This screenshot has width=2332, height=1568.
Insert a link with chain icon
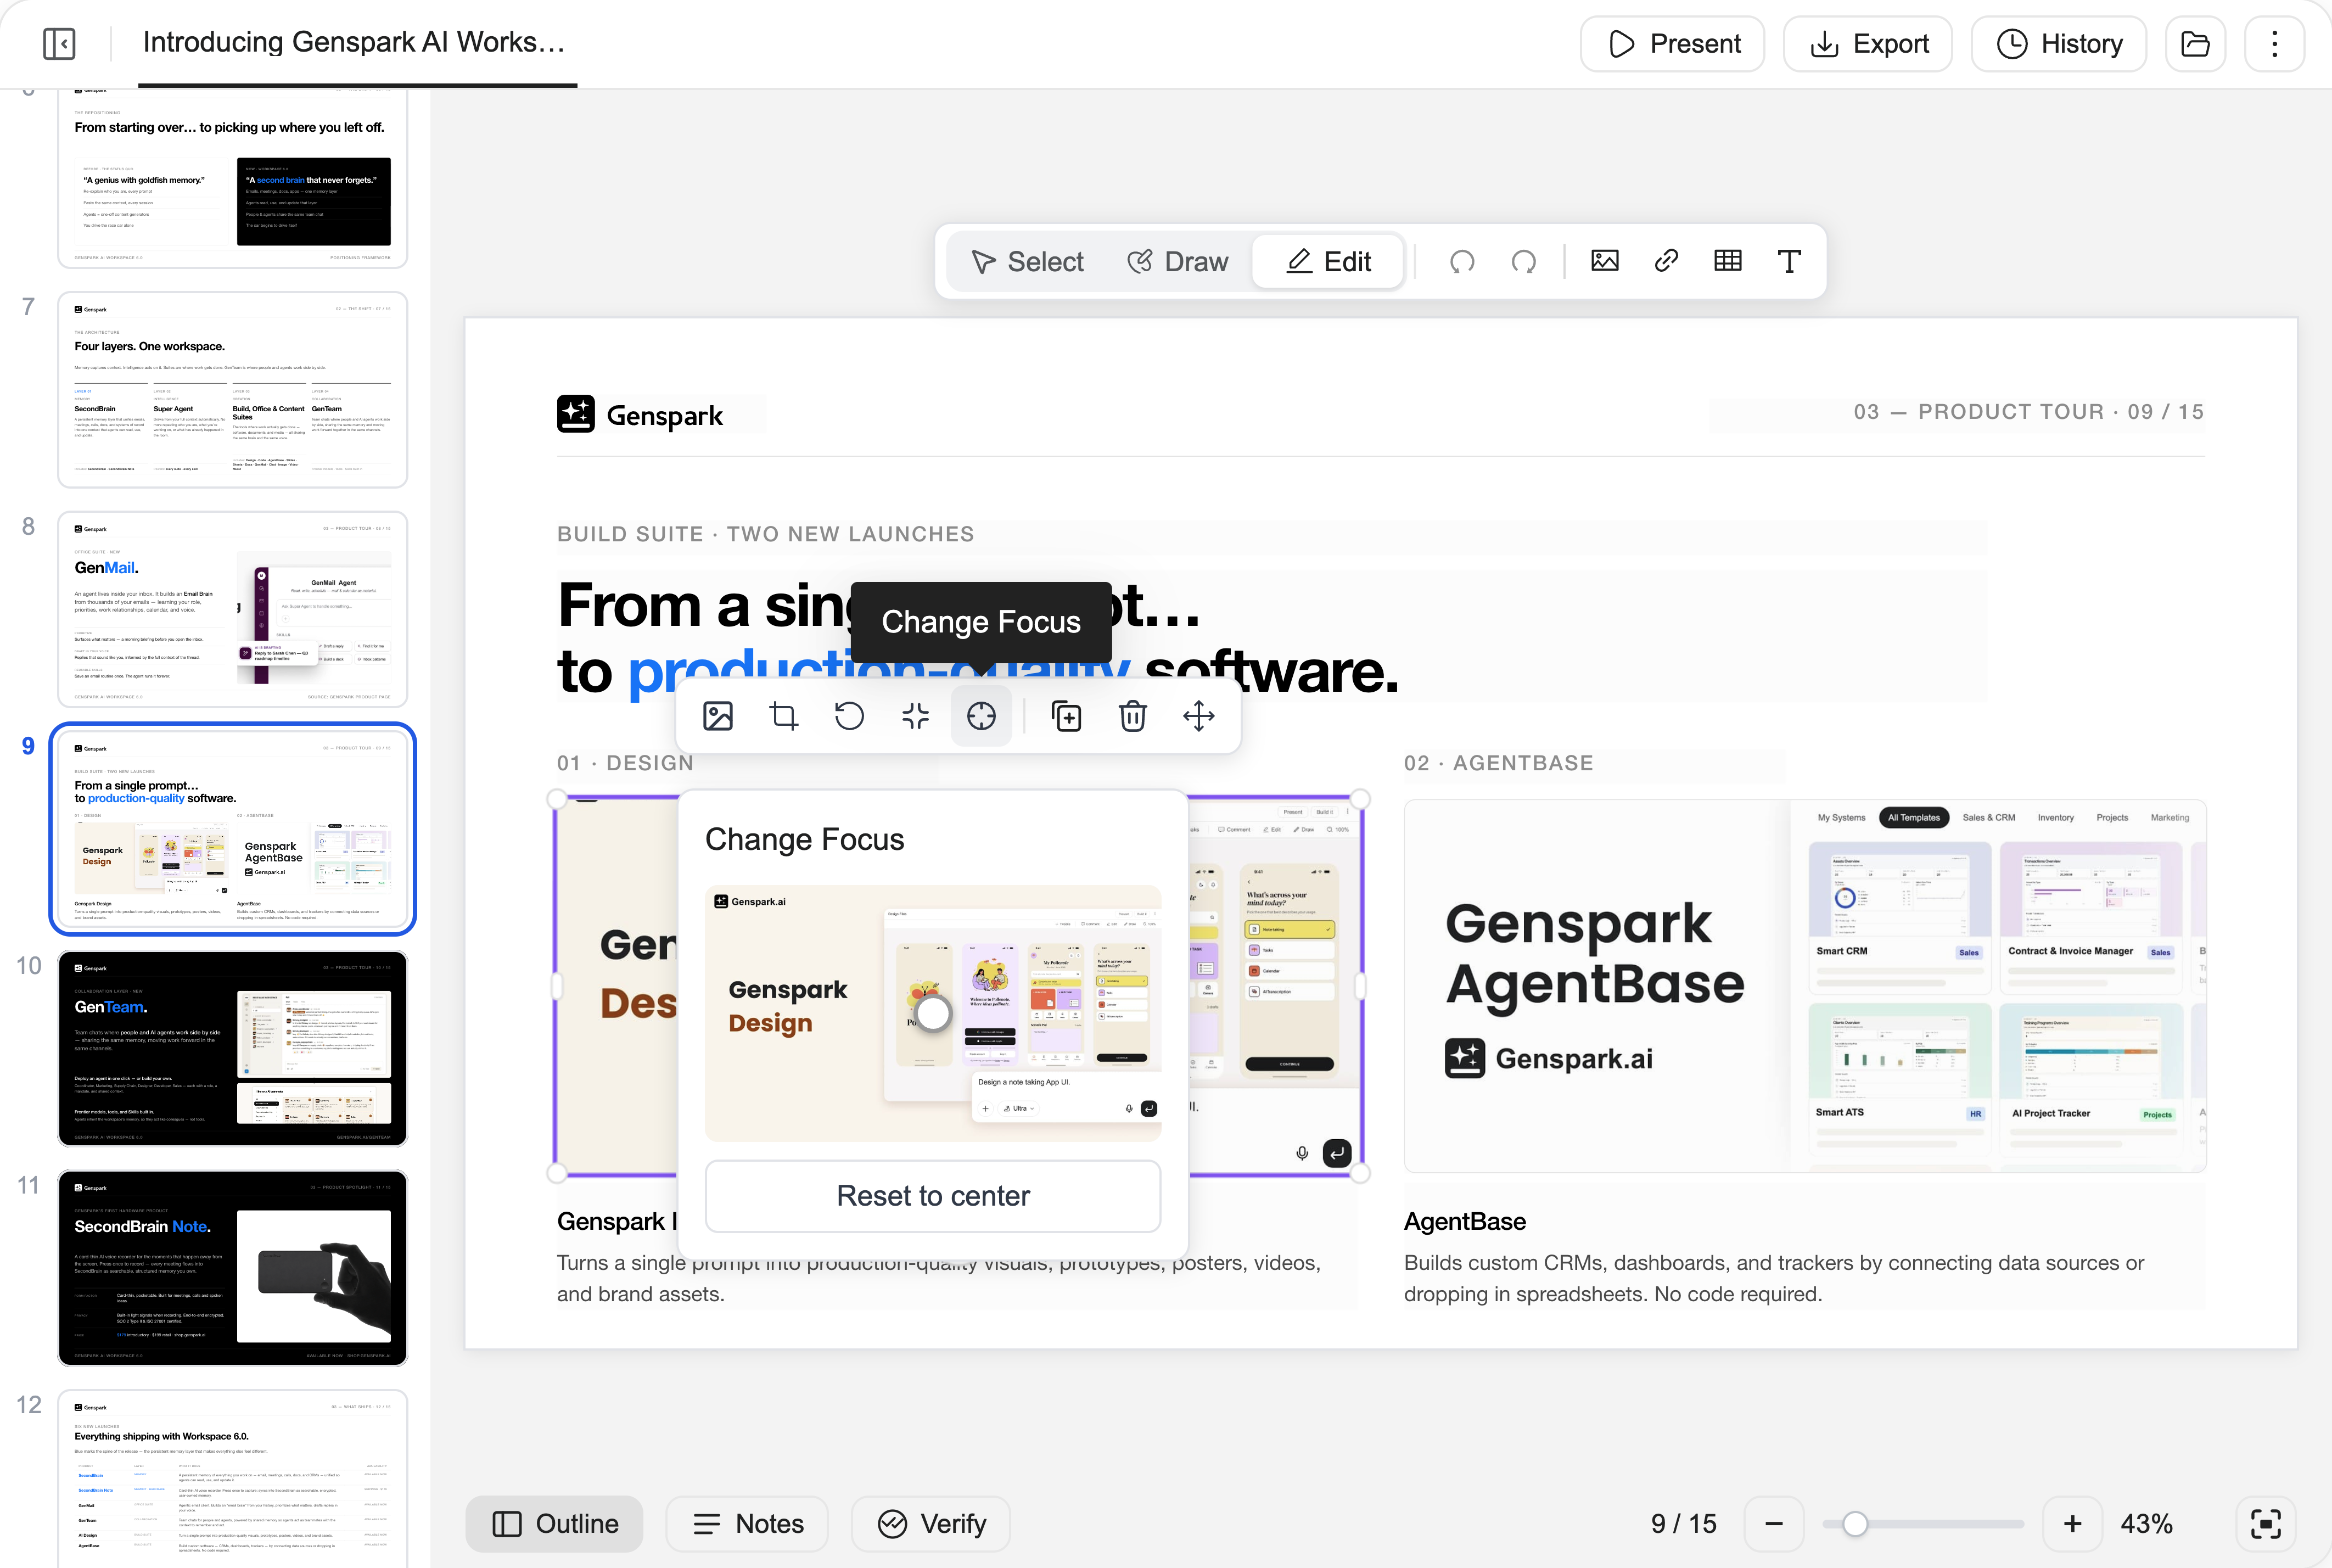[x=1666, y=261]
